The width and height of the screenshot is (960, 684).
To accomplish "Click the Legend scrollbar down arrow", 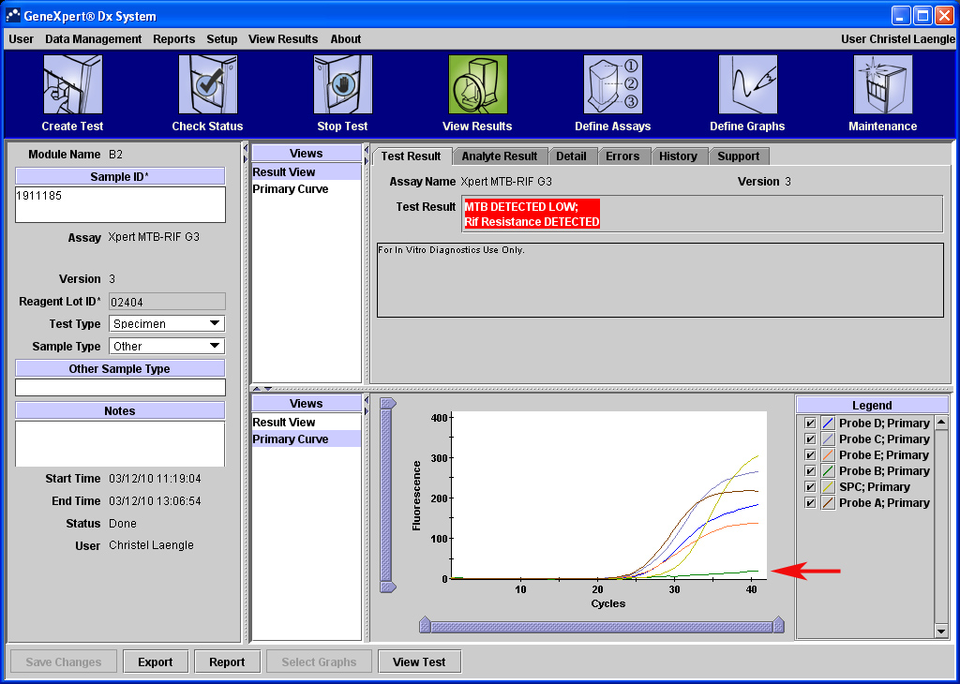I will 942,632.
